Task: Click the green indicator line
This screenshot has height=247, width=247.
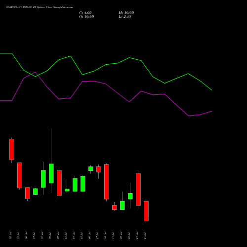Action: (x=106, y=65)
